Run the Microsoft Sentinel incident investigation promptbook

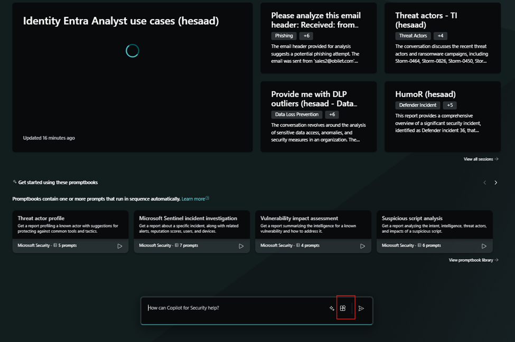point(241,246)
